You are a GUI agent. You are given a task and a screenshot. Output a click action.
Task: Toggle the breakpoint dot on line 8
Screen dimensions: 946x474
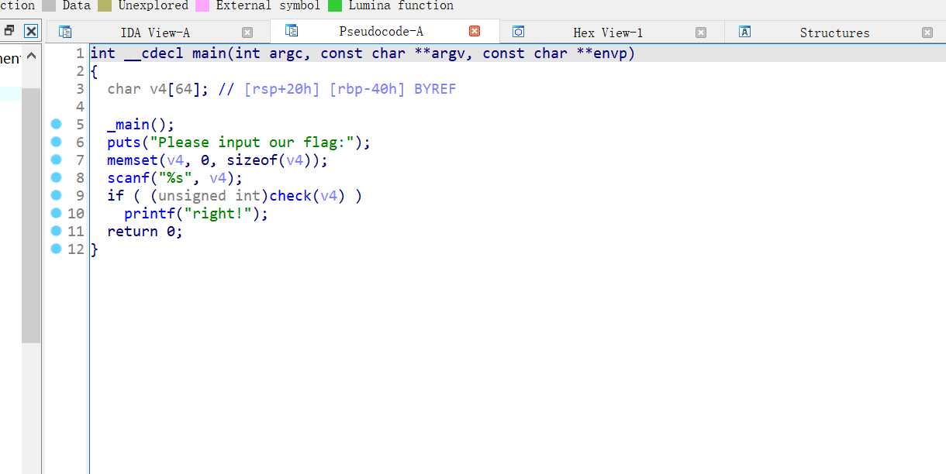click(x=55, y=177)
